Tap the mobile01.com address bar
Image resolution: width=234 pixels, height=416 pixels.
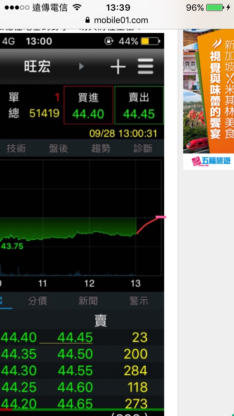[117, 20]
